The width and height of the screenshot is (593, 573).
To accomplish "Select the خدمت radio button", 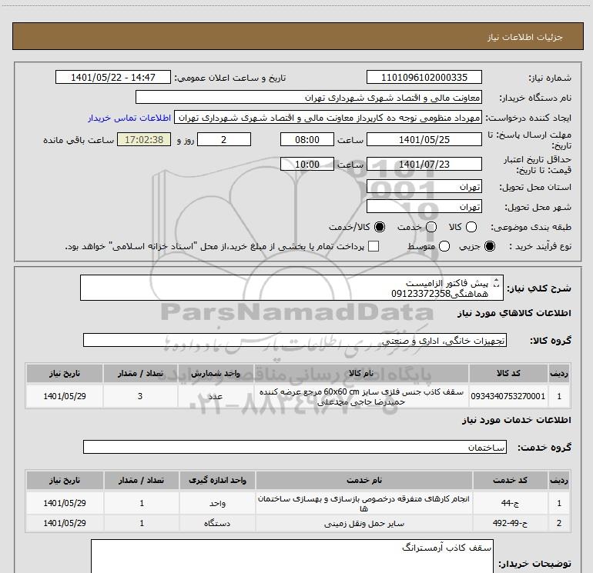I will click(431, 227).
